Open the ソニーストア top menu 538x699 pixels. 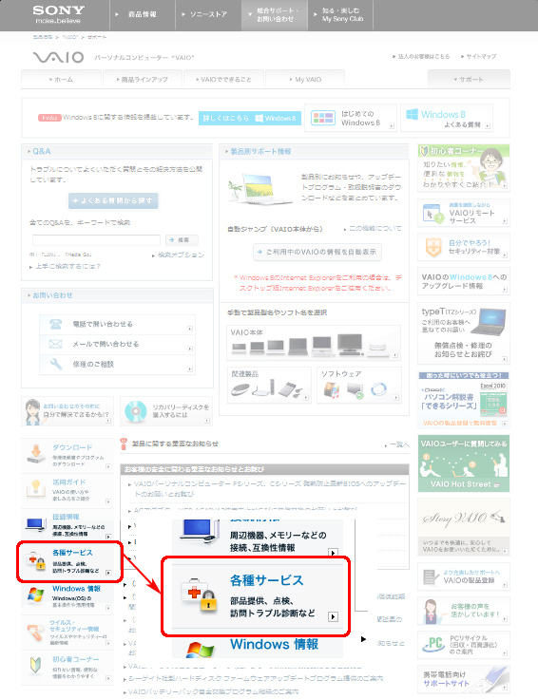pos(208,14)
